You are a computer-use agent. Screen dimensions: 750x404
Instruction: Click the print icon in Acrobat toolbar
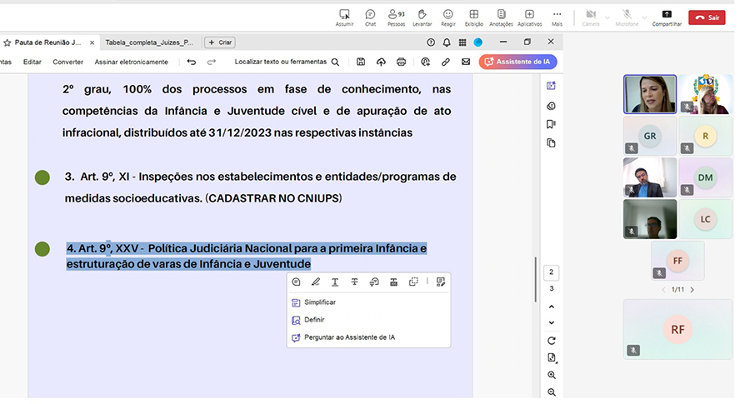(x=402, y=62)
